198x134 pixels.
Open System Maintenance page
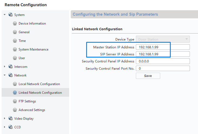click(x=33, y=49)
